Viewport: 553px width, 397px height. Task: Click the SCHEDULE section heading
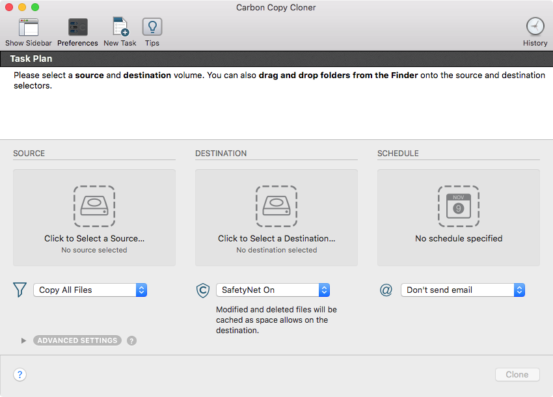[x=398, y=154]
